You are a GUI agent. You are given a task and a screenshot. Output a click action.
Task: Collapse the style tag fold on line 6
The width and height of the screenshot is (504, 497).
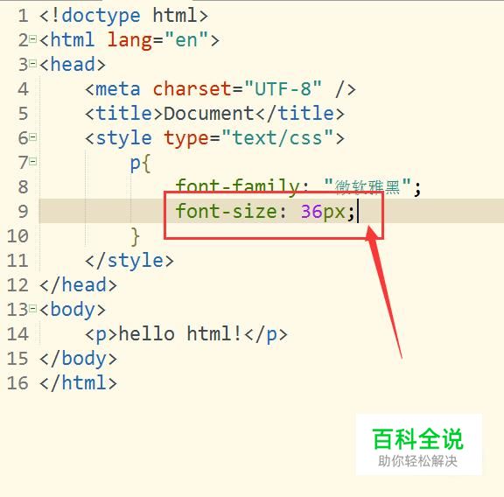pos(32,137)
